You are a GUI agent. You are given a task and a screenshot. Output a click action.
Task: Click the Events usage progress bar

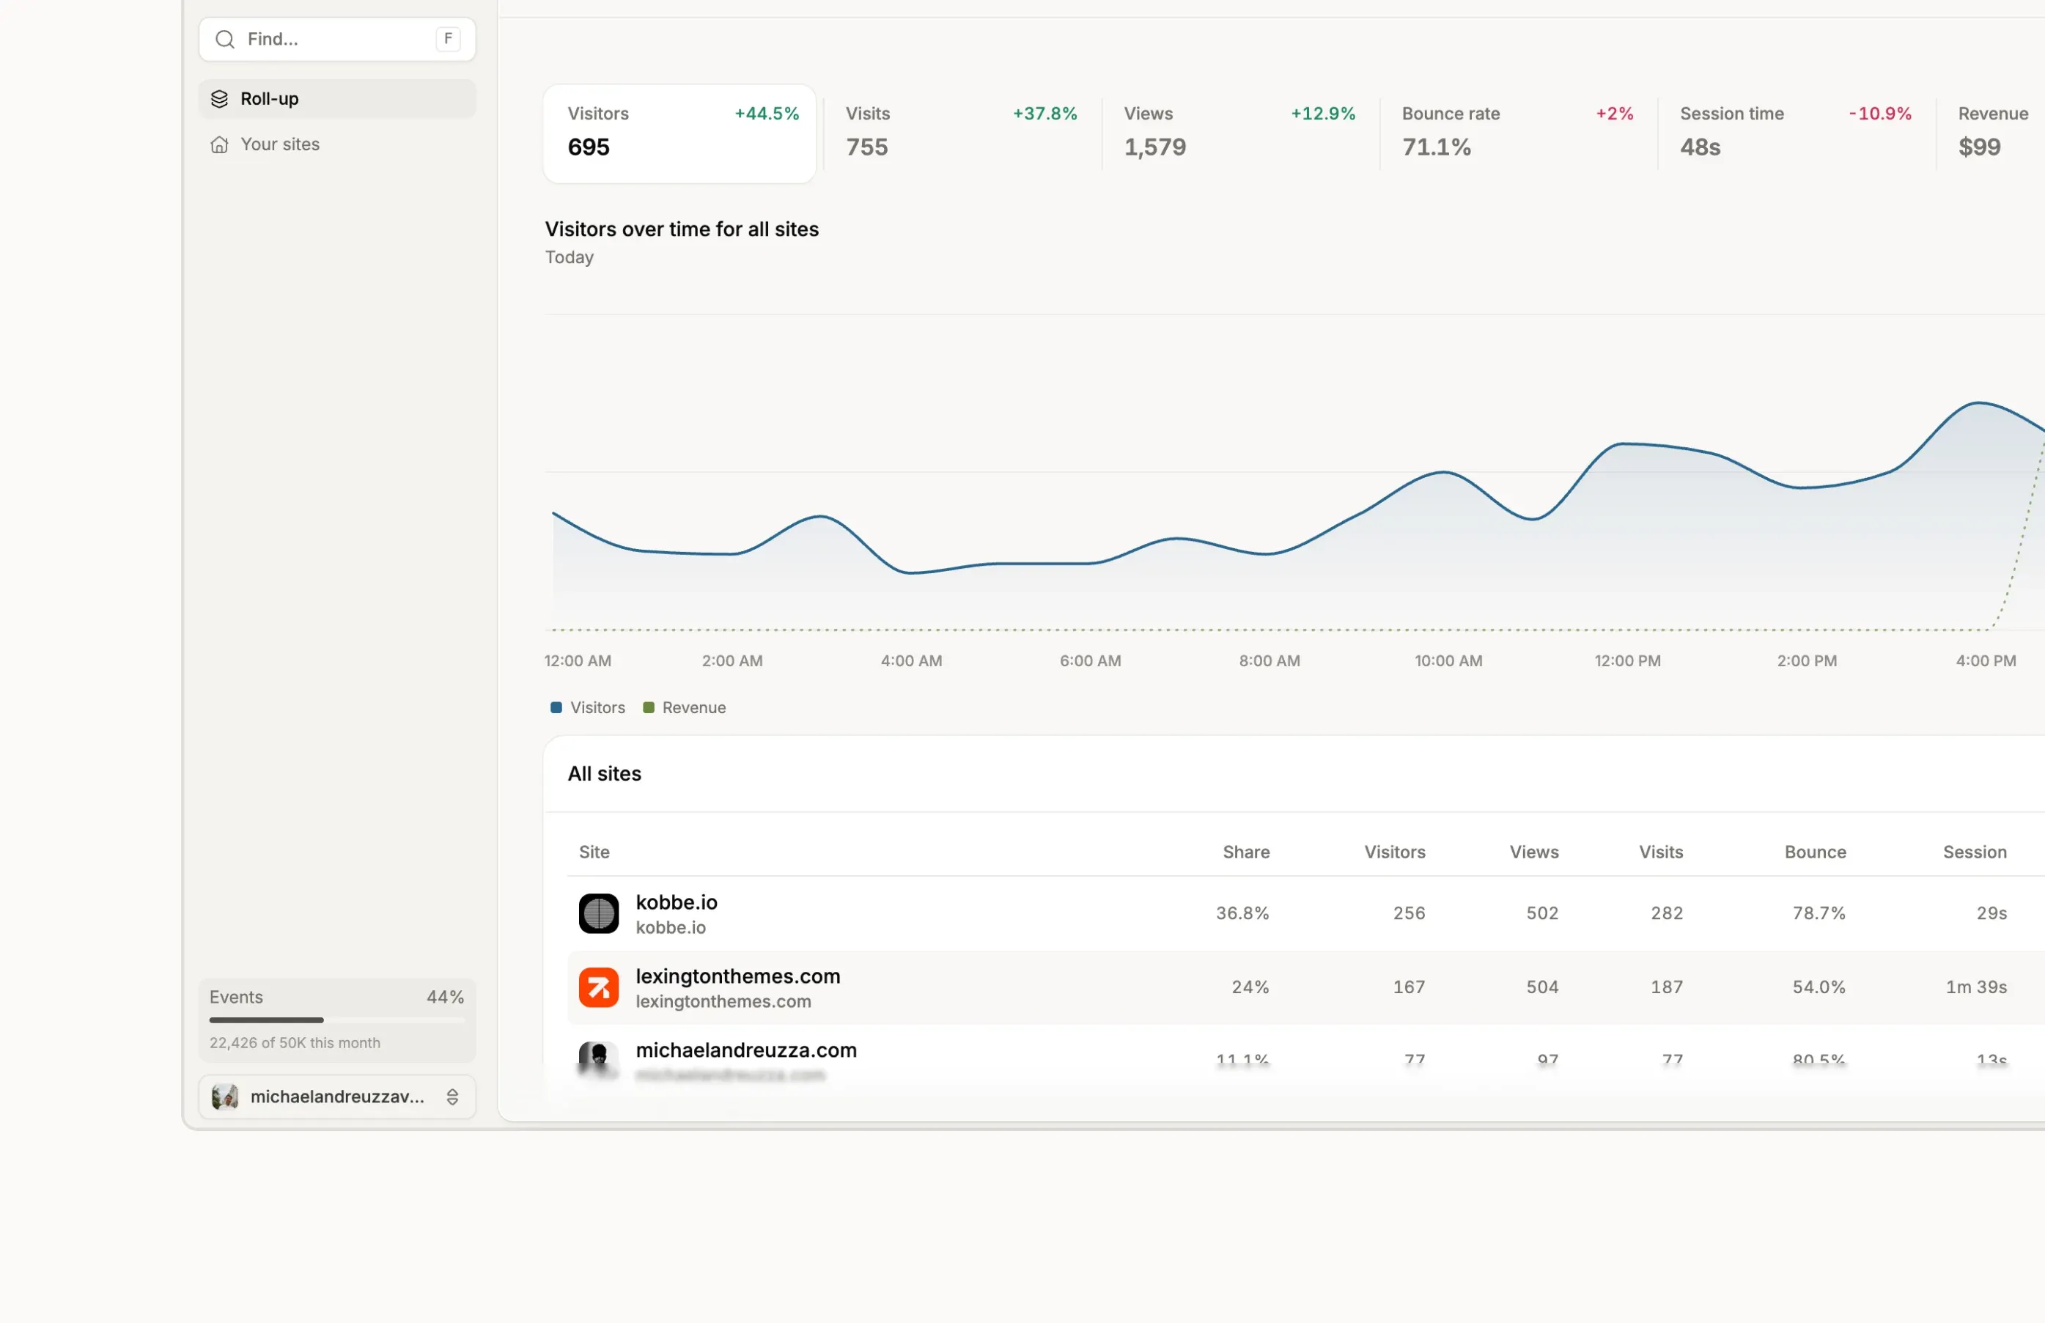(338, 1020)
